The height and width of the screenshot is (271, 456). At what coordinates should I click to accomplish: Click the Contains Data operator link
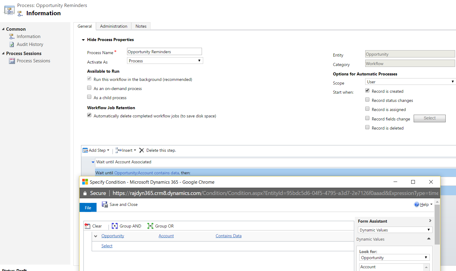click(228, 236)
